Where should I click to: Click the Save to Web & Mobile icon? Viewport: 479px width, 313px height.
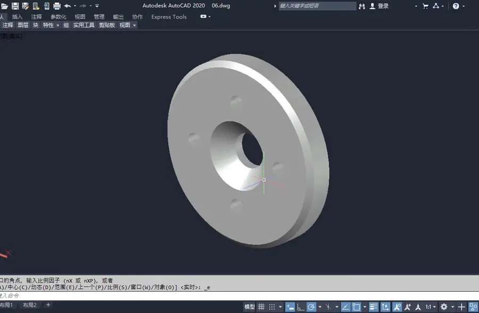(x=46, y=6)
